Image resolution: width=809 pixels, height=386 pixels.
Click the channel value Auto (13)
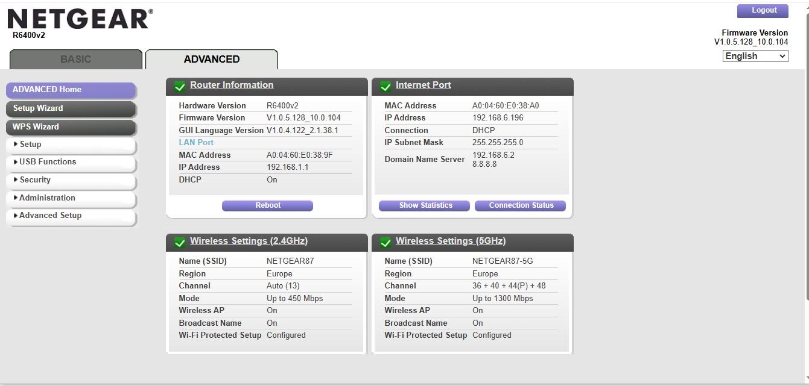[x=283, y=286]
